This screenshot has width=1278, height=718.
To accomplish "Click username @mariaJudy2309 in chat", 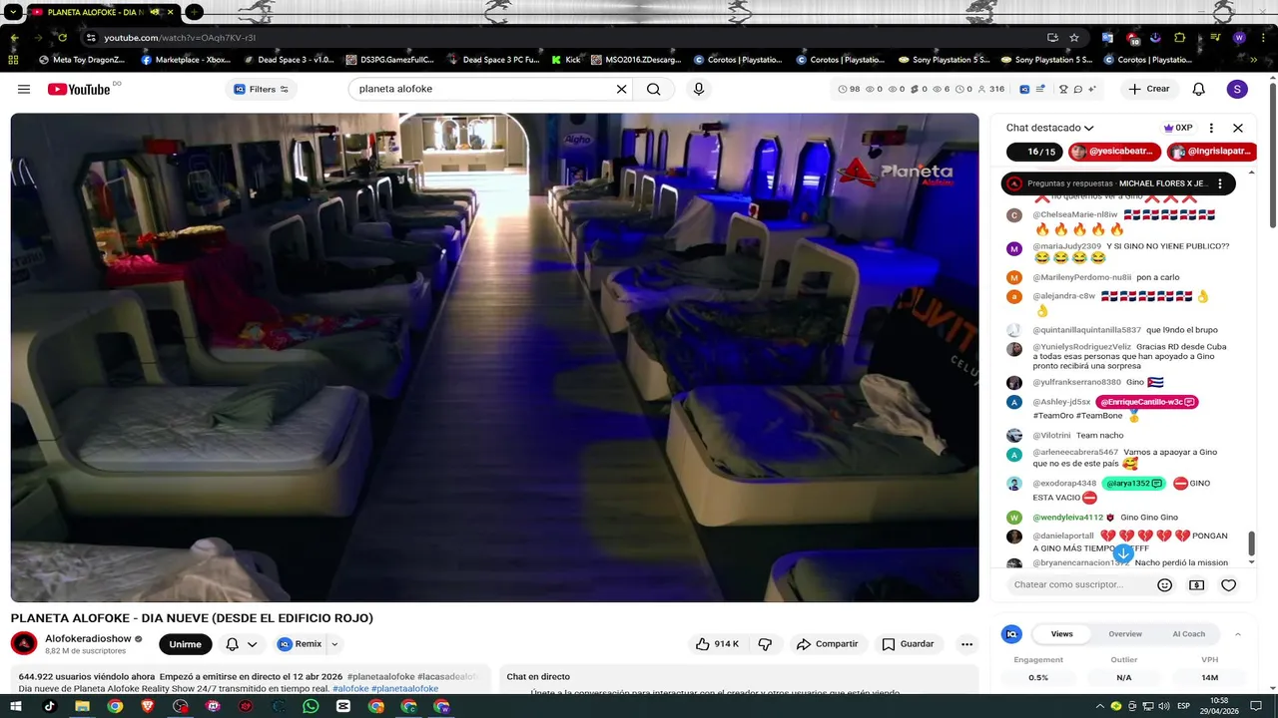I will (x=1066, y=245).
